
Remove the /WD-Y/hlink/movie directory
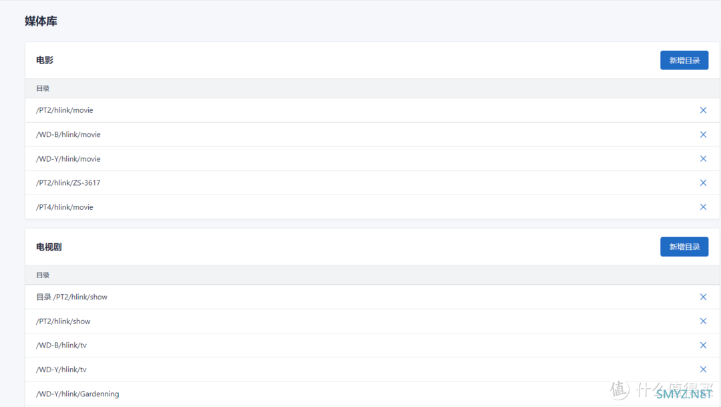[703, 159]
